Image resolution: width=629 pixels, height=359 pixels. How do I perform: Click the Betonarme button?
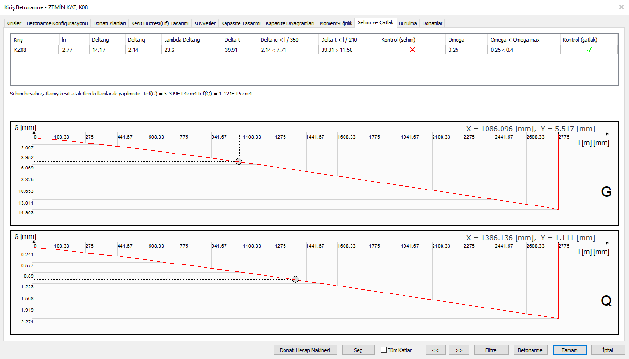[x=531, y=350]
